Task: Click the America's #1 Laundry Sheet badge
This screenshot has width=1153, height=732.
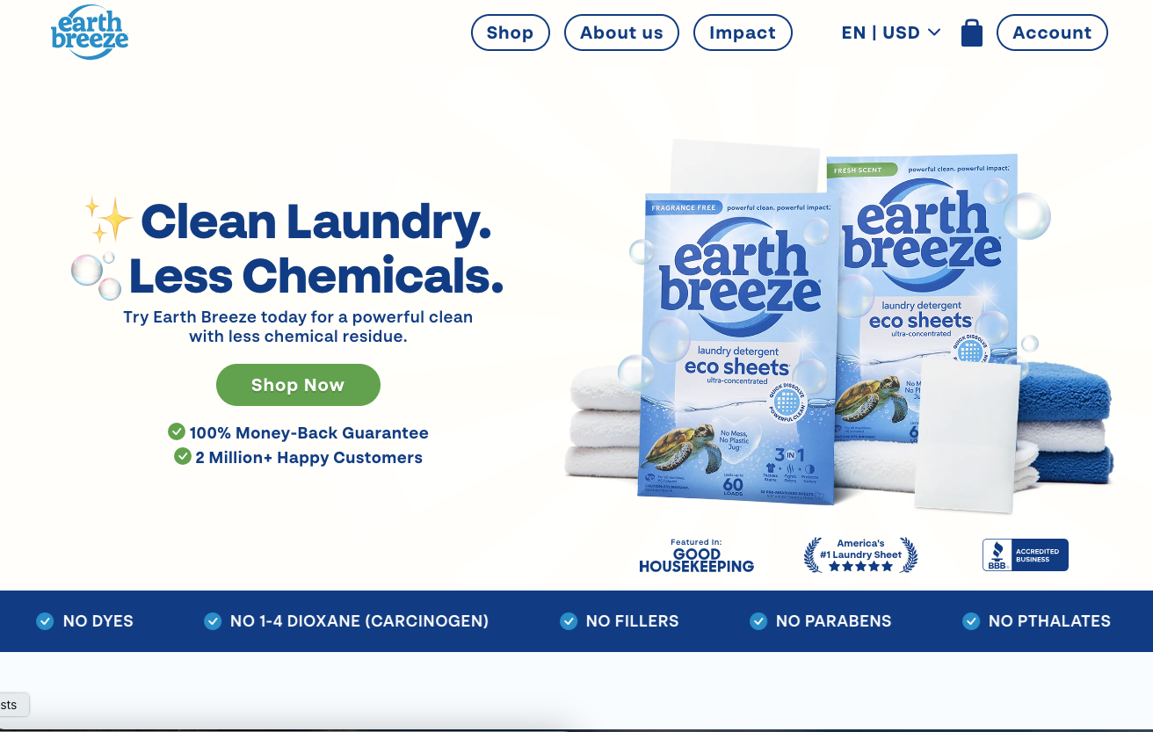Action: point(860,555)
